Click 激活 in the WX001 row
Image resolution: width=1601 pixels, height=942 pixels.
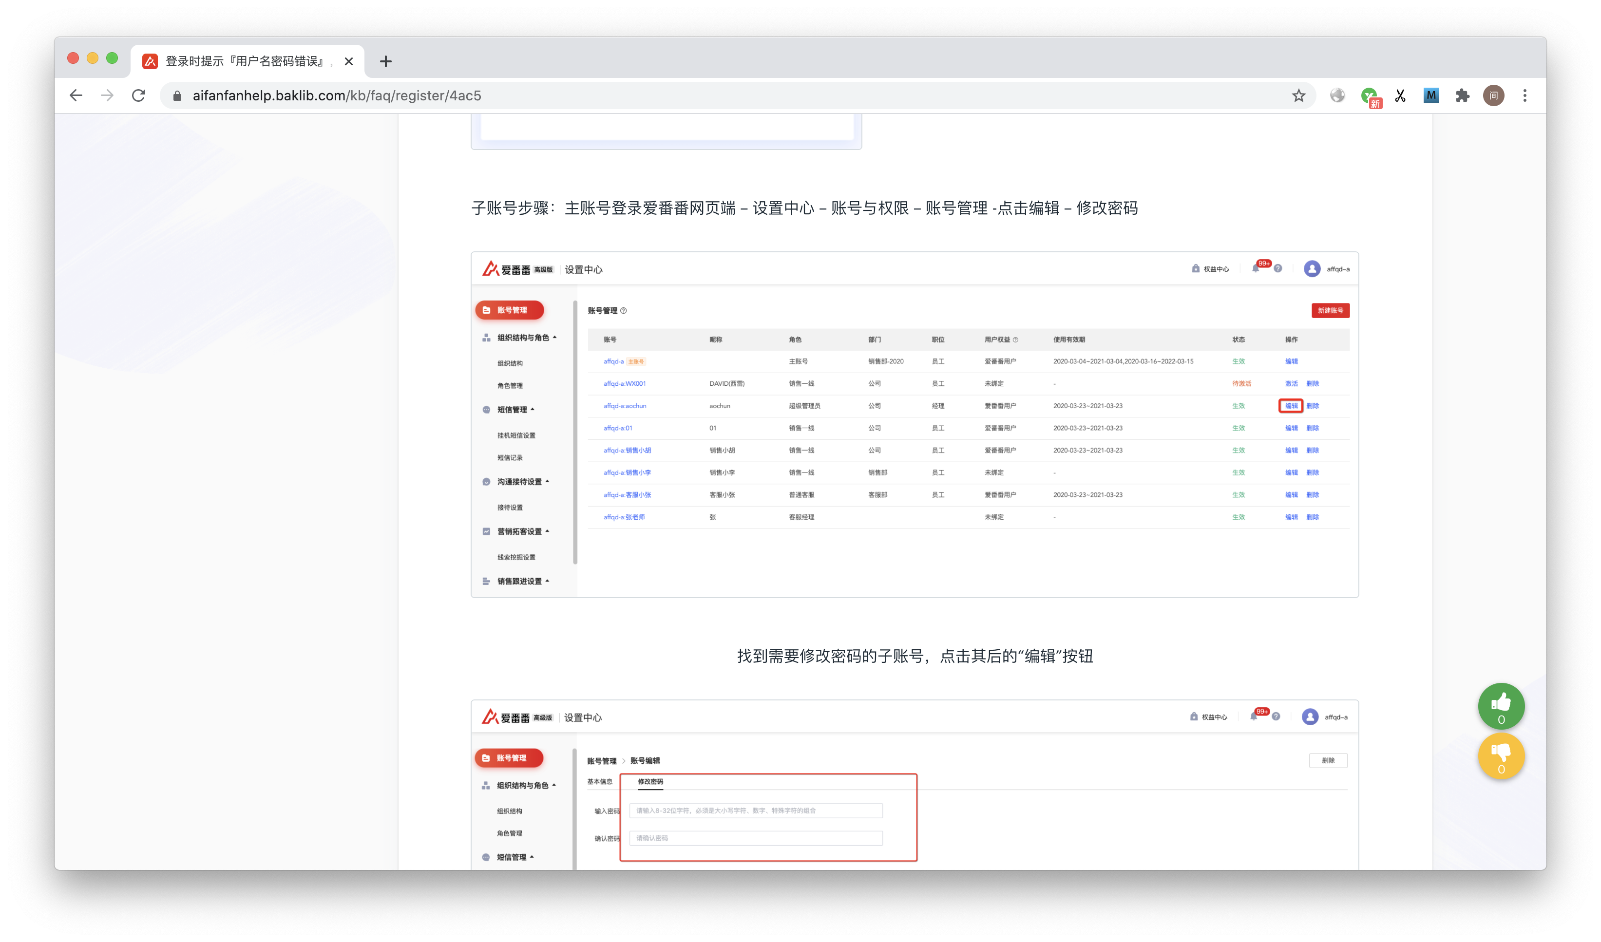tap(1291, 384)
